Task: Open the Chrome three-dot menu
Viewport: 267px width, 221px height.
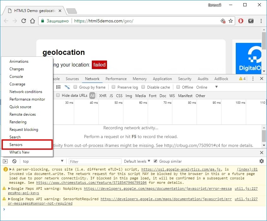Action: [261, 21]
